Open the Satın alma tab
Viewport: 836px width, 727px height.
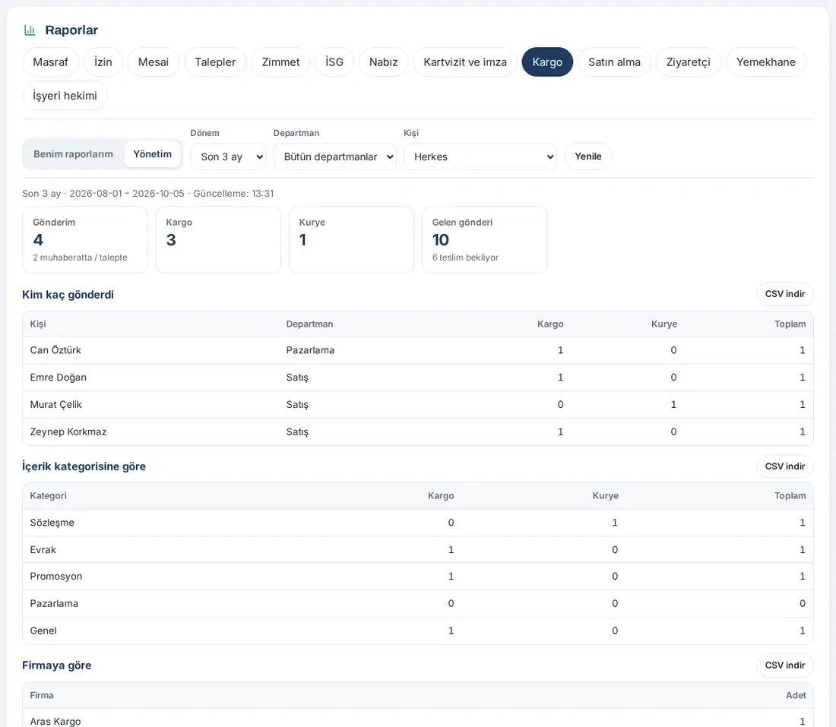(614, 62)
